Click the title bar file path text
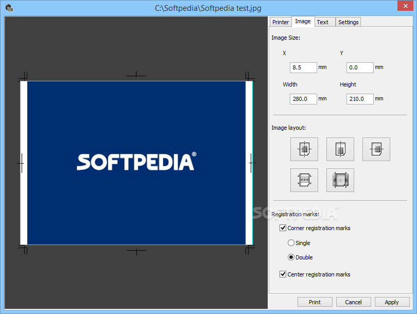 click(x=208, y=8)
